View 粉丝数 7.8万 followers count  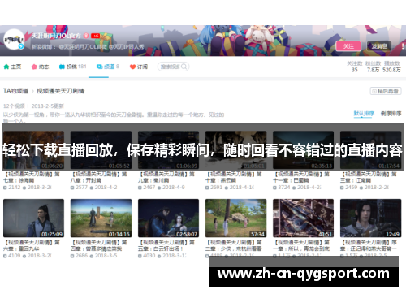[x=373, y=67]
